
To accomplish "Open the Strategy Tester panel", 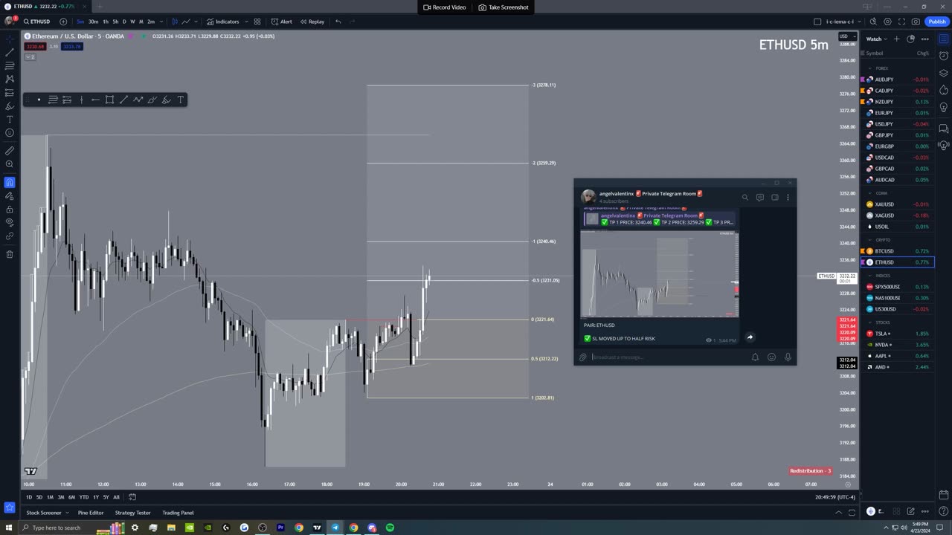I will pos(132,513).
